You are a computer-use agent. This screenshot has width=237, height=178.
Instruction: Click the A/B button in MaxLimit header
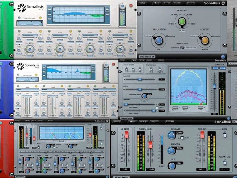(132, 122)
